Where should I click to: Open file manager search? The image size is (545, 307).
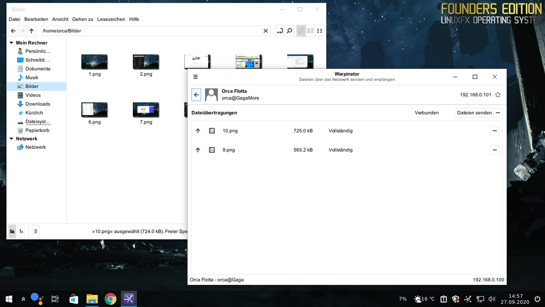[x=289, y=31]
